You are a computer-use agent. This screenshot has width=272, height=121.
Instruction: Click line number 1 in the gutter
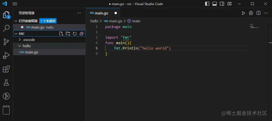coord(97,27)
